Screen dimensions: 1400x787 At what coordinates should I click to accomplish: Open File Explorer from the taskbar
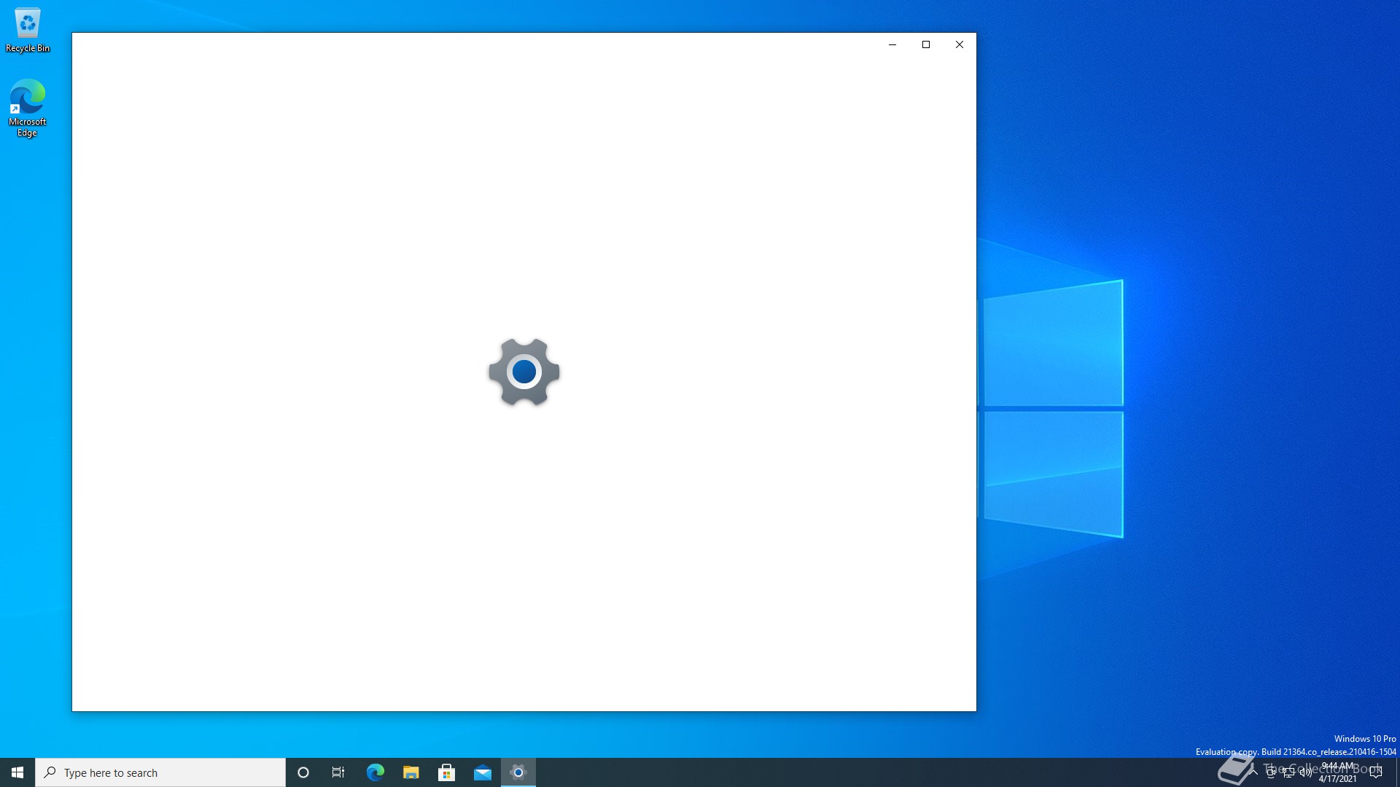[411, 772]
